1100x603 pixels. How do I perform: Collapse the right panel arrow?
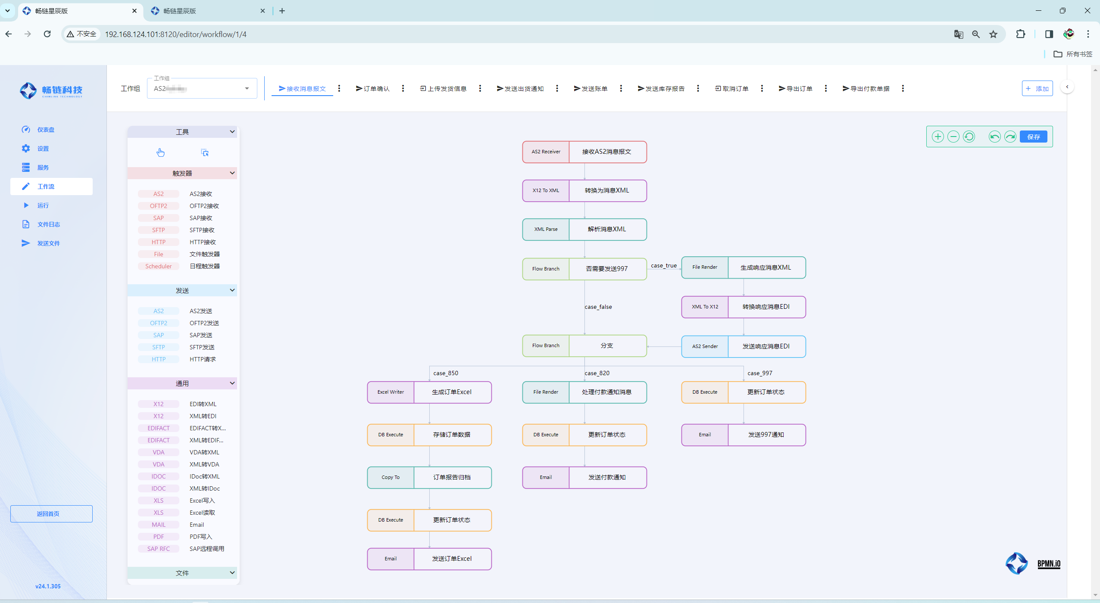[x=1067, y=87]
